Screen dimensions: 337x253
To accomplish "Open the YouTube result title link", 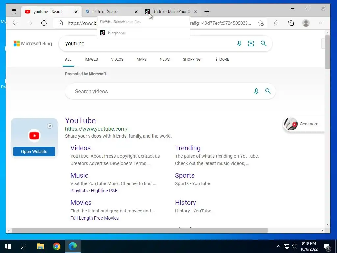I will click(x=80, y=121).
